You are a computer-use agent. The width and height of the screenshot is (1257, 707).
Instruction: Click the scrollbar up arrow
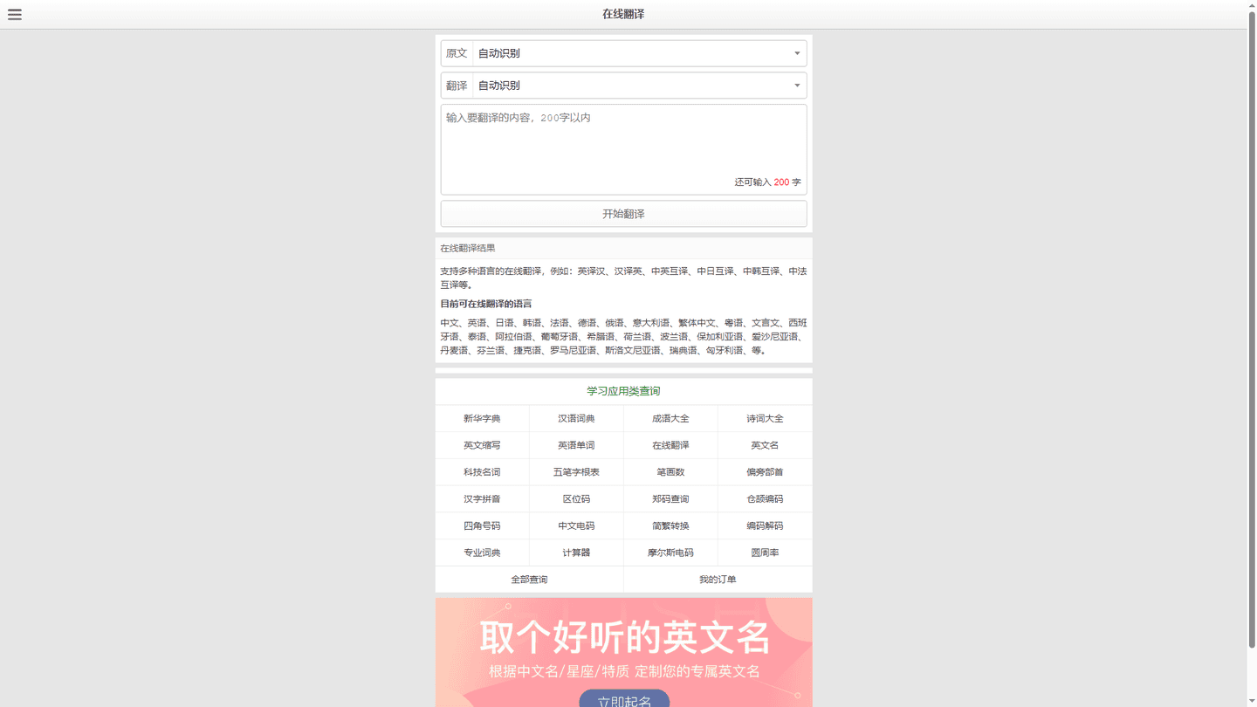(1252, 4)
